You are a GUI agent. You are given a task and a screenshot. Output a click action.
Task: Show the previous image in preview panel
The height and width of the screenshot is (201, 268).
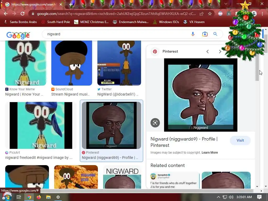click(208, 52)
